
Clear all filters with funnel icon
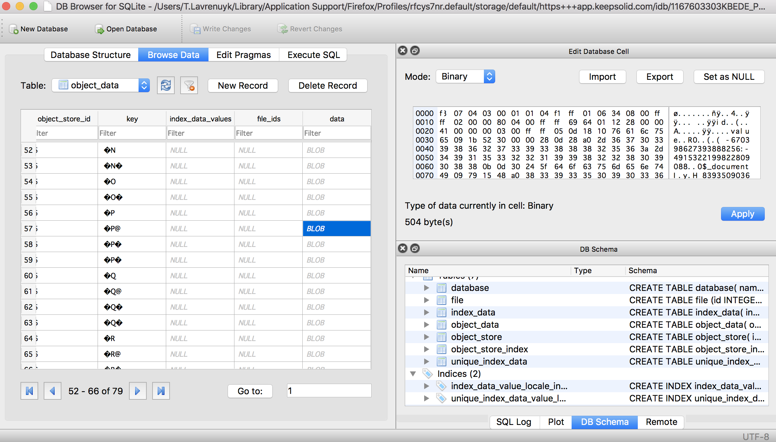coord(189,85)
